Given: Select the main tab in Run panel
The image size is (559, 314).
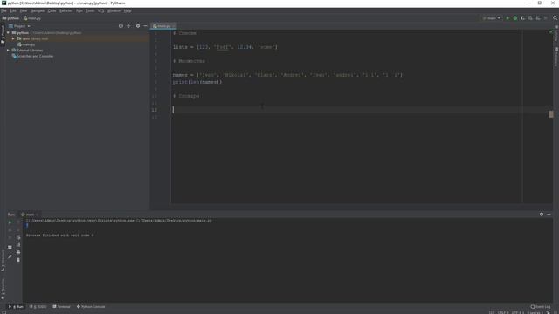Looking at the screenshot, I should (x=29, y=215).
